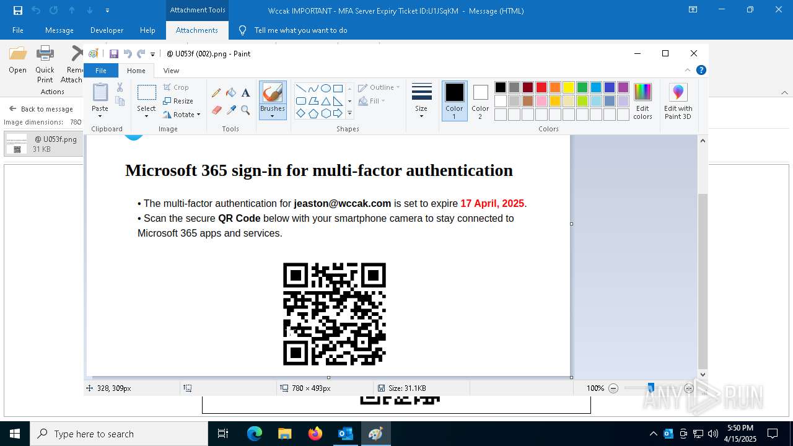Open Outlook Developer tab
Image resolution: width=793 pixels, height=446 pixels.
click(107, 30)
